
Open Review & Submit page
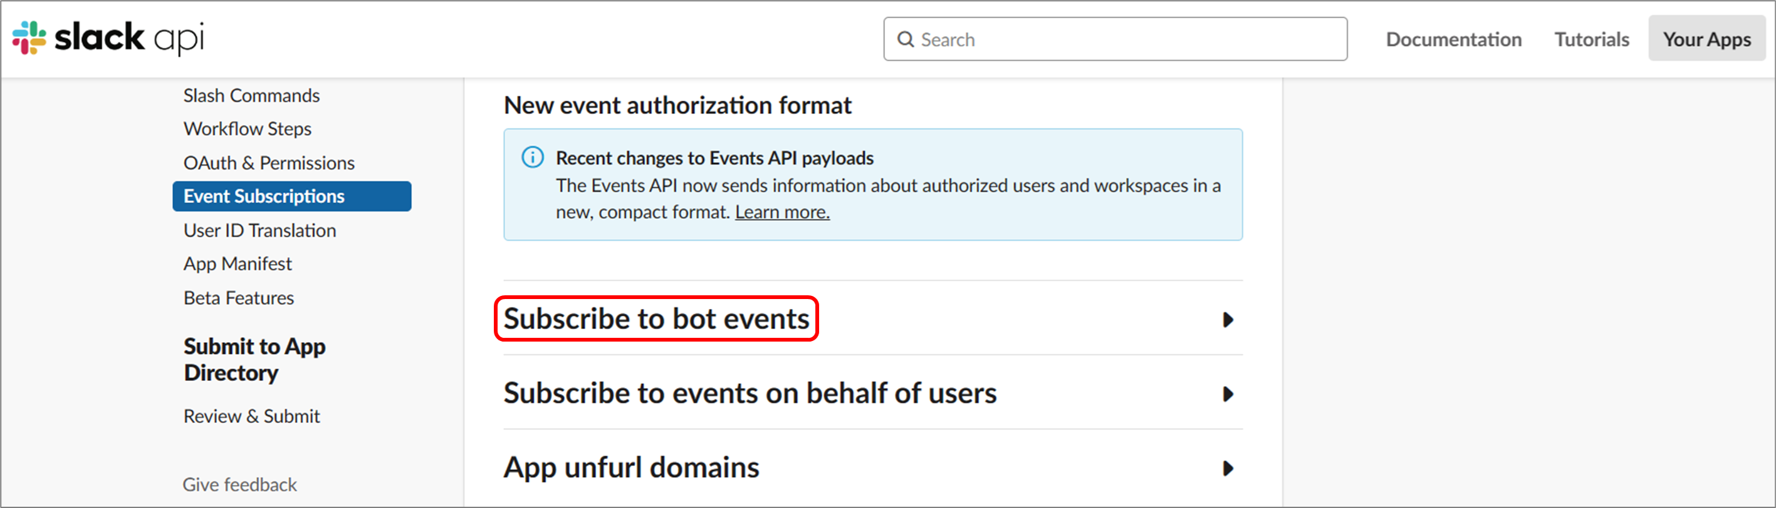point(252,417)
